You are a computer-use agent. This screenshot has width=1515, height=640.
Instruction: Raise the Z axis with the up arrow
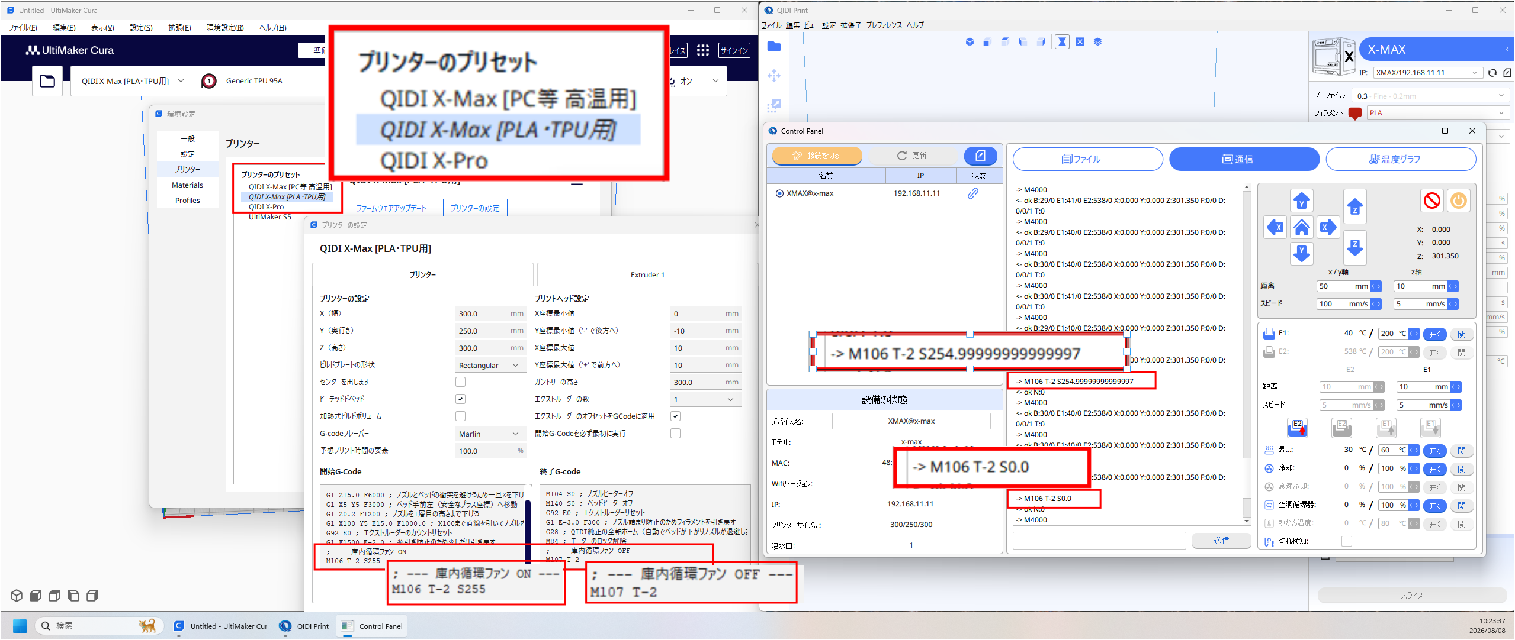(x=1355, y=207)
